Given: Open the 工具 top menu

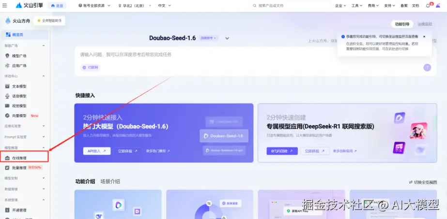Looking at the screenshot, I should (356, 5).
